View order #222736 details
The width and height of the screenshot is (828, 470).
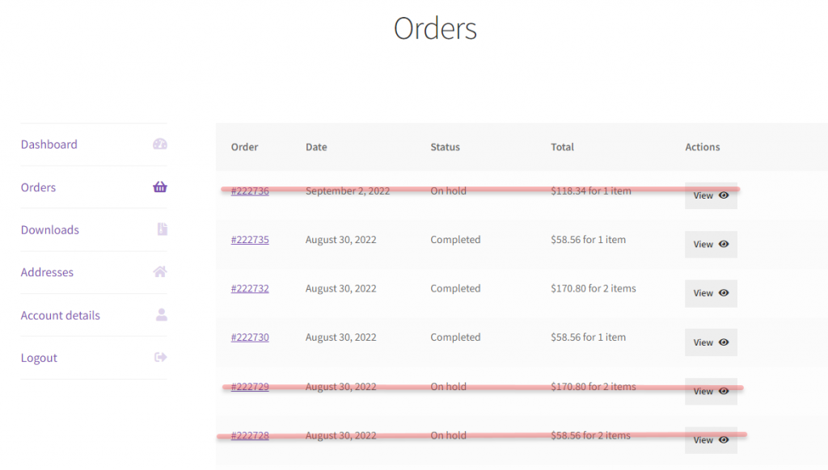pos(711,195)
